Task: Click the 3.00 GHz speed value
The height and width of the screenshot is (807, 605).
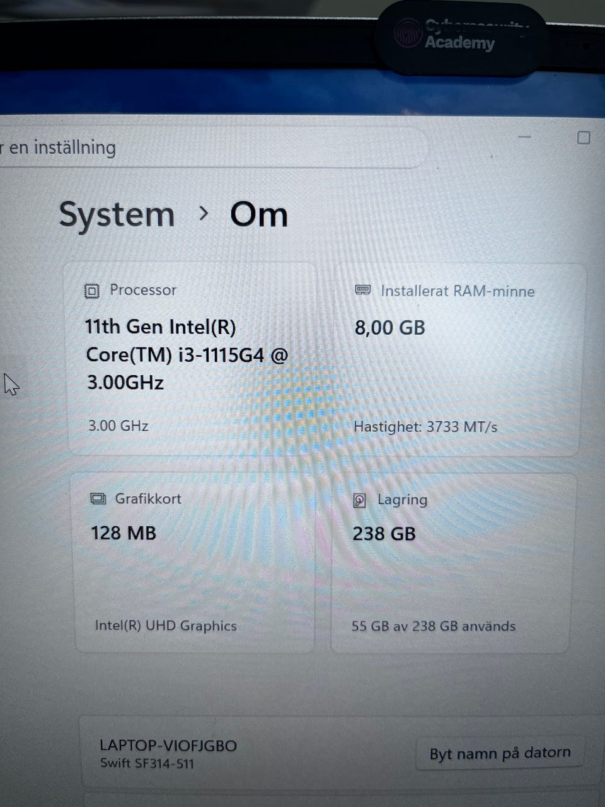Action: pos(118,426)
